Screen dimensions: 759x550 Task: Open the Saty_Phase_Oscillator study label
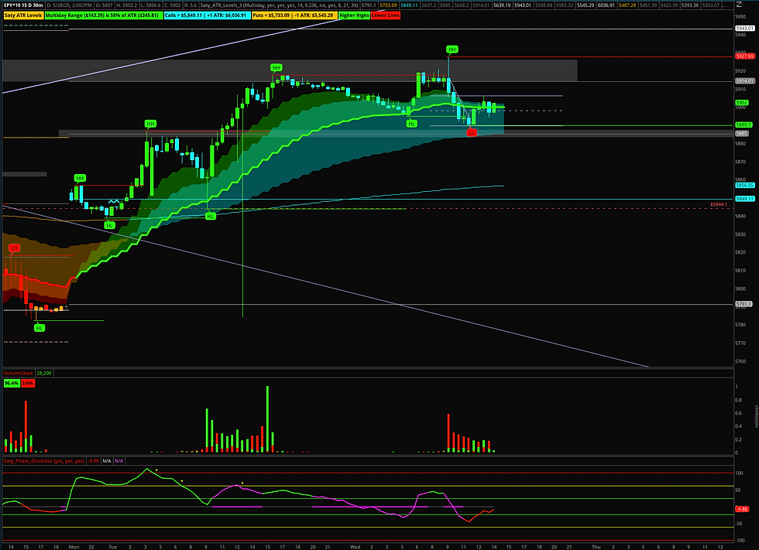pos(44,461)
